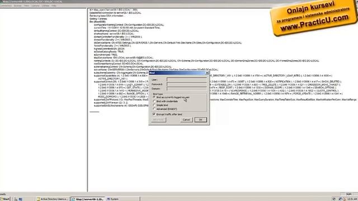Image resolution: width=358 pixels, height=201 pixels.
Task: Click the first system tray icon
Action: click(x=334, y=199)
